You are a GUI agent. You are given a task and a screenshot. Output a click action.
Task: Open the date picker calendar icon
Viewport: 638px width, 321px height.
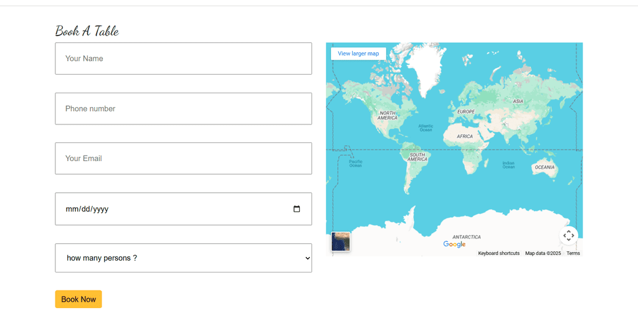pyautogui.click(x=297, y=209)
